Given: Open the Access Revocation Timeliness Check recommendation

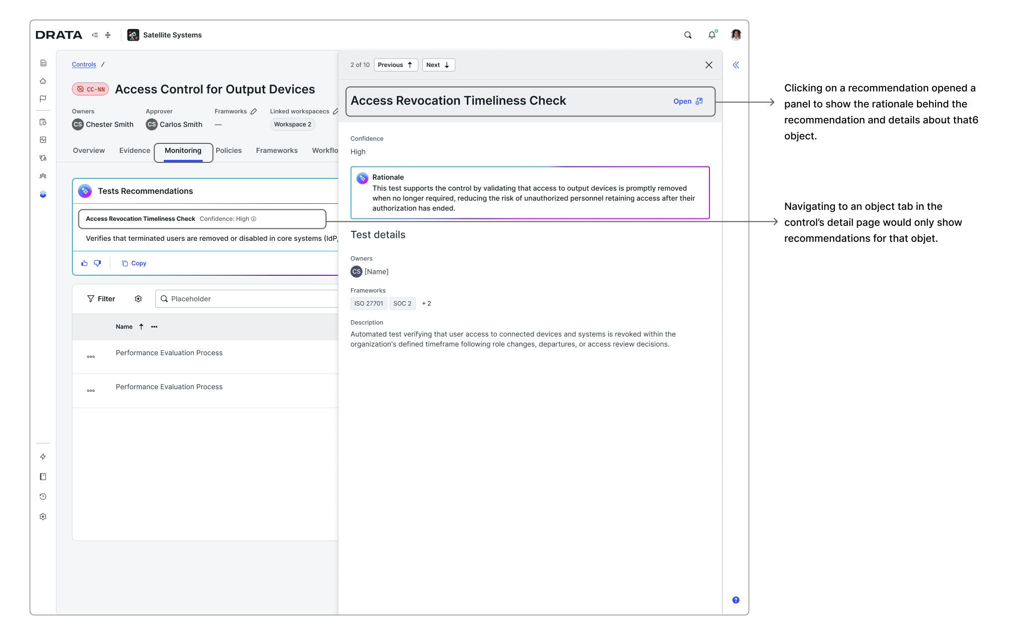Looking at the screenshot, I should pos(202,219).
